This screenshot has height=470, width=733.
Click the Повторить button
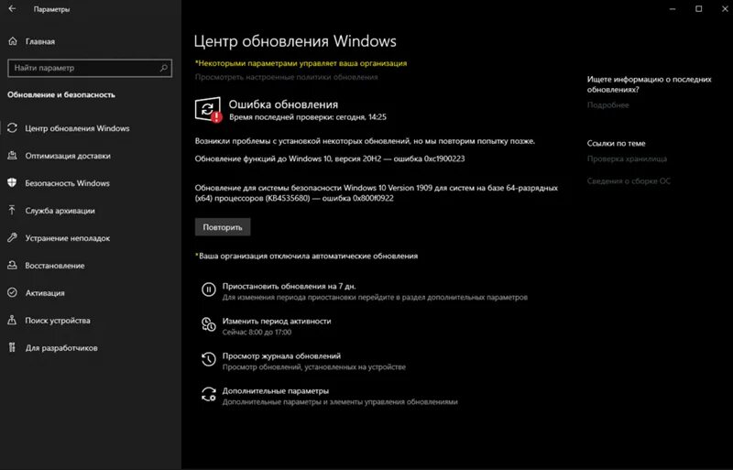tap(223, 227)
